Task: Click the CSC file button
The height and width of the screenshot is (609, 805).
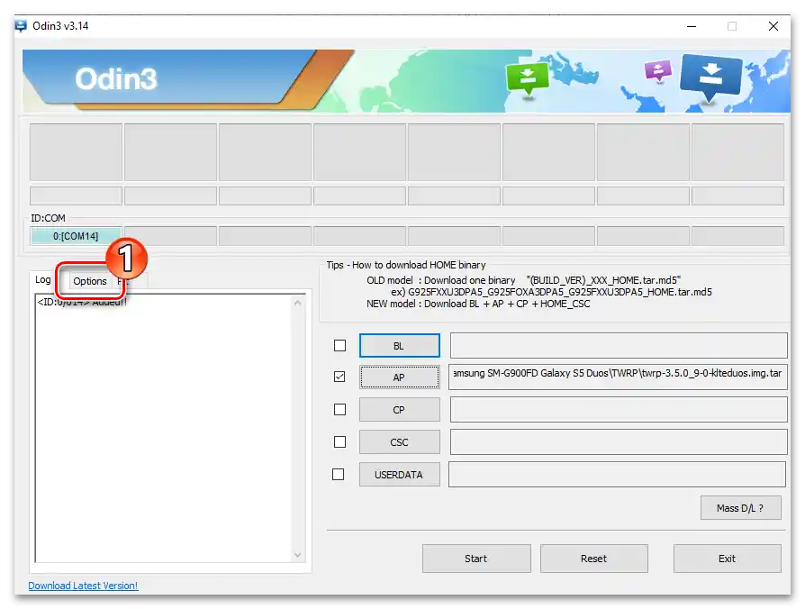Action: 400,442
